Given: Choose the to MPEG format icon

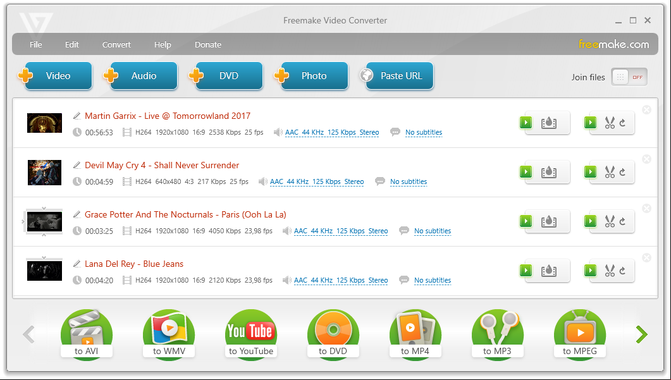Looking at the screenshot, I should 579,334.
